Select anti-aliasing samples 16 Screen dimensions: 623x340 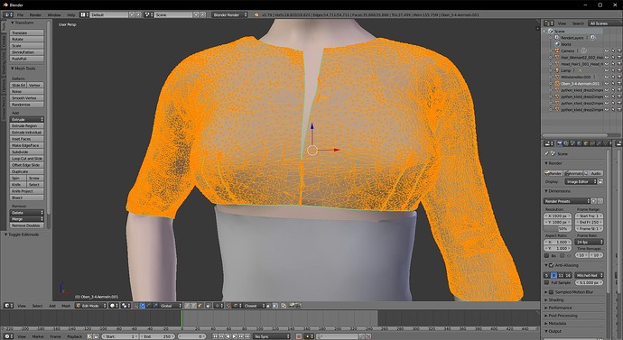click(x=568, y=275)
